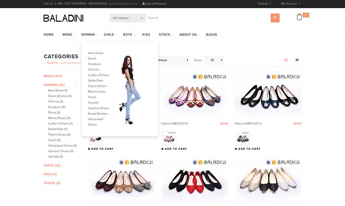Image resolution: width=345 pixels, height=206 pixels.
Task: Open Heels (0) in sidebar
Action: (x=54, y=140)
